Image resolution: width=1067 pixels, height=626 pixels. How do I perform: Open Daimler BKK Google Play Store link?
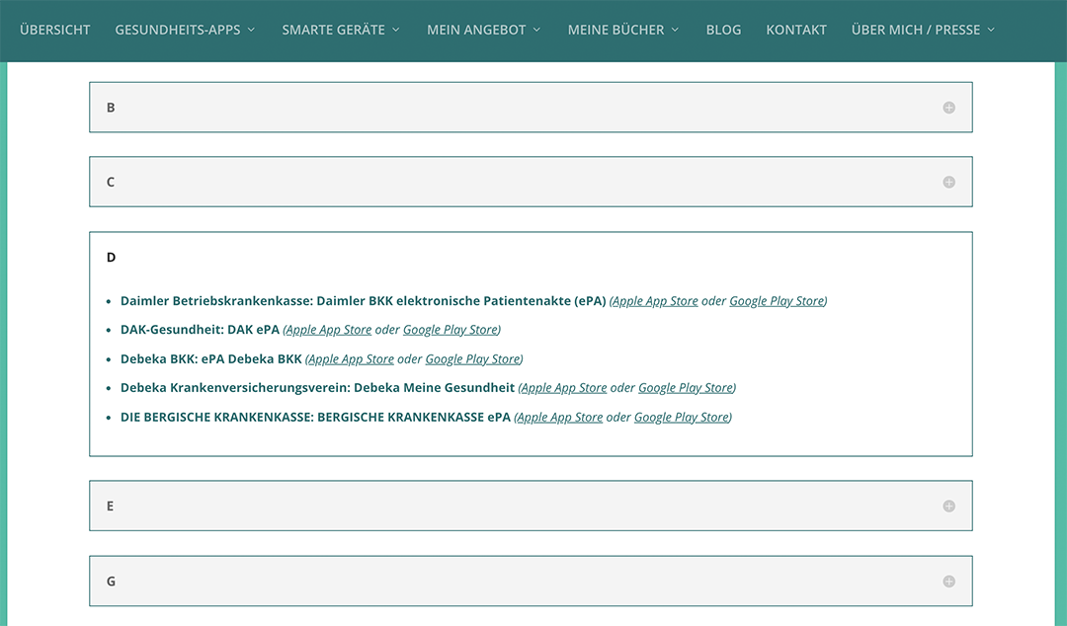coord(777,301)
